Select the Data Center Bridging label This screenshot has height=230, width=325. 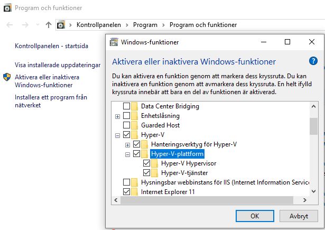tap(170, 106)
